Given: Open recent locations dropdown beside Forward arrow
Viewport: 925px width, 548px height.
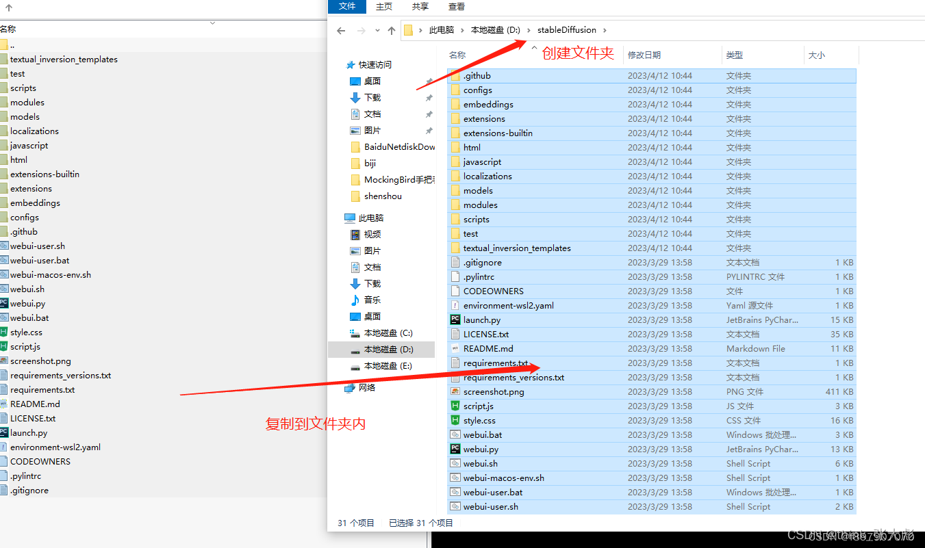Looking at the screenshot, I should [x=377, y=31].
